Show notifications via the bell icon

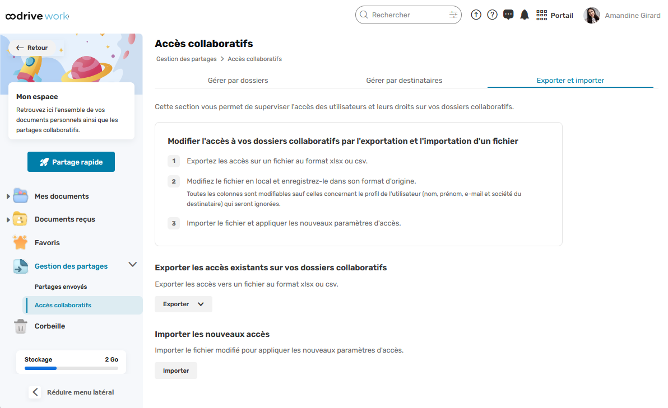click(525, 15)
